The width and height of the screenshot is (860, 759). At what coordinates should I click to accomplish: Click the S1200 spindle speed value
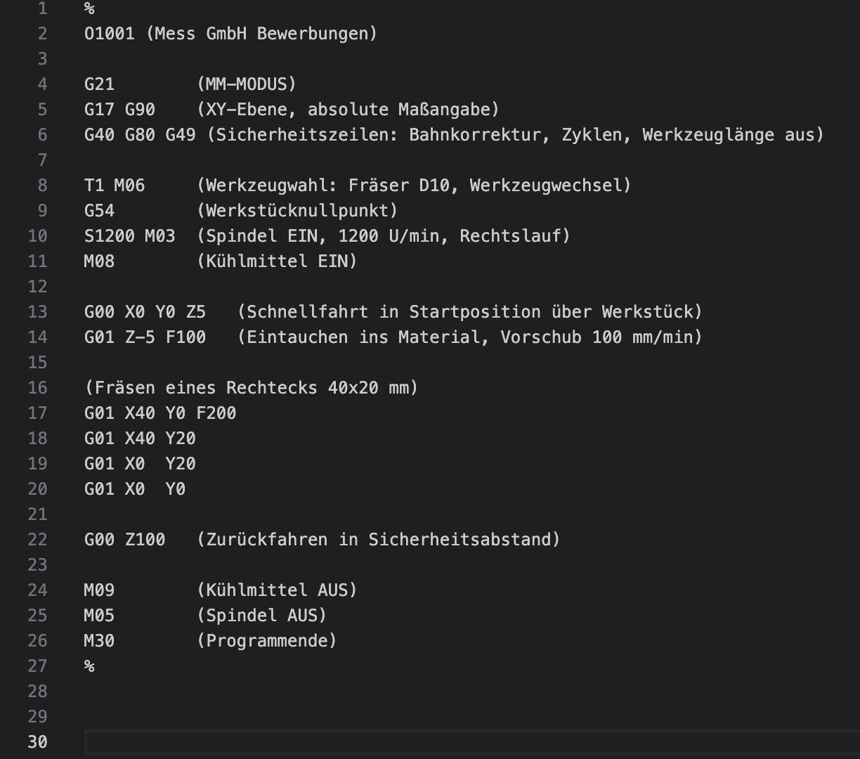pos(109,236)
